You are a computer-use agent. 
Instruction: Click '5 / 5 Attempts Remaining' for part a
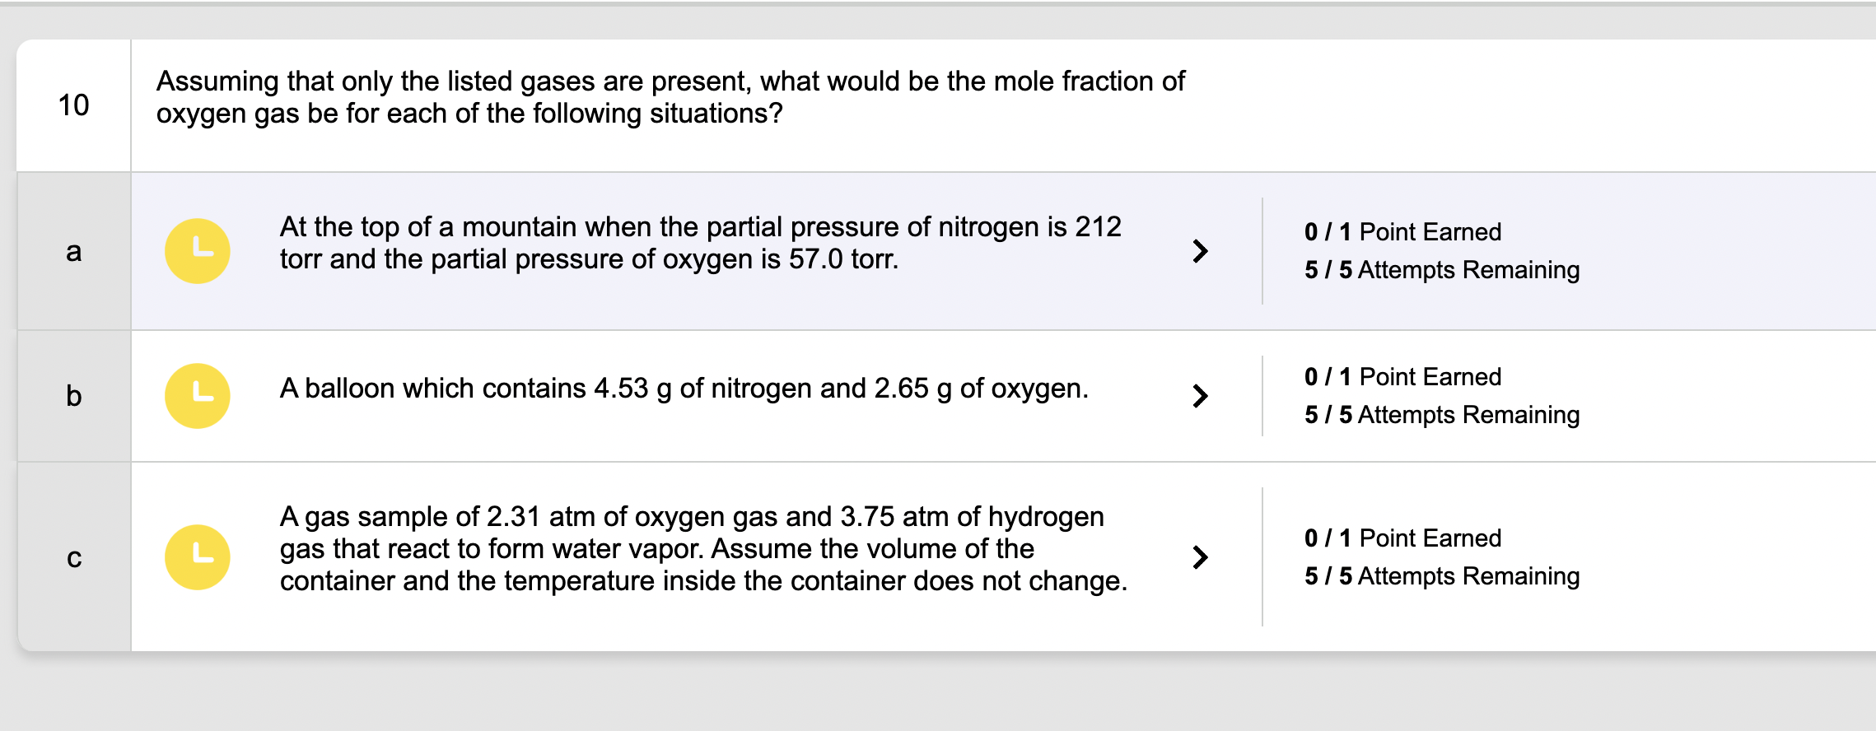(x=1441, y=269)
